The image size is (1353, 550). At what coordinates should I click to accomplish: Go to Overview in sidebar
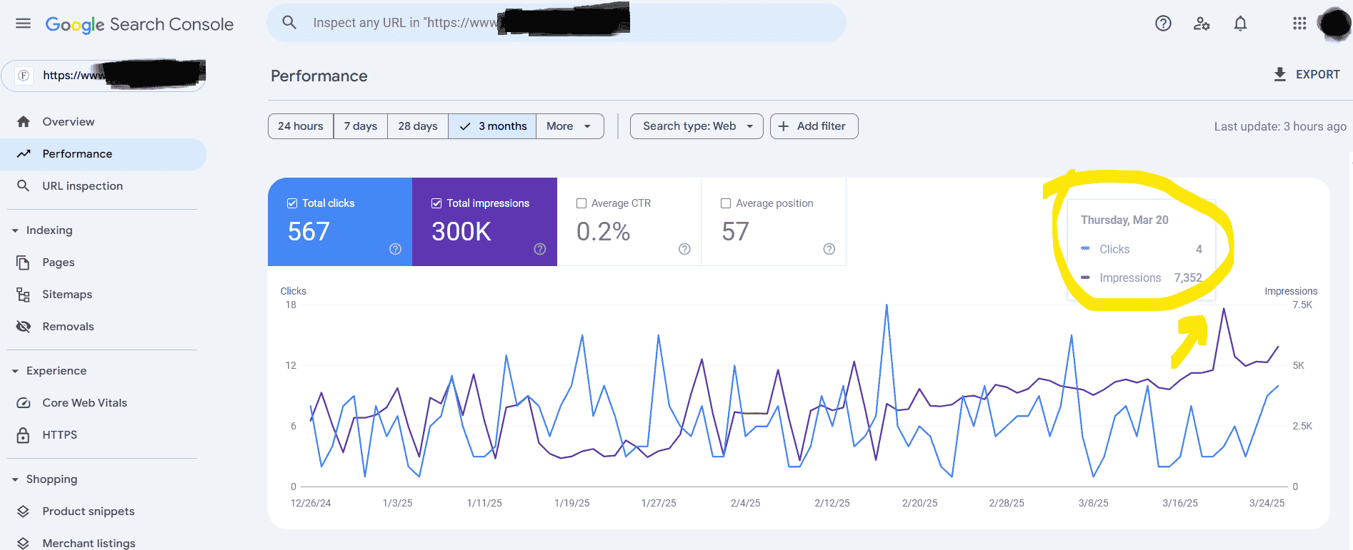click(x=103, y=121)
